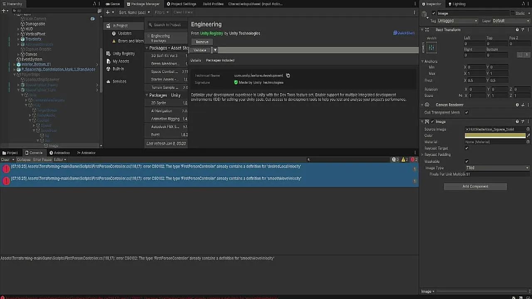Screen dimensions: 532x299
Task: Lock the Hierarchy panel
Action: click(94, 4)
